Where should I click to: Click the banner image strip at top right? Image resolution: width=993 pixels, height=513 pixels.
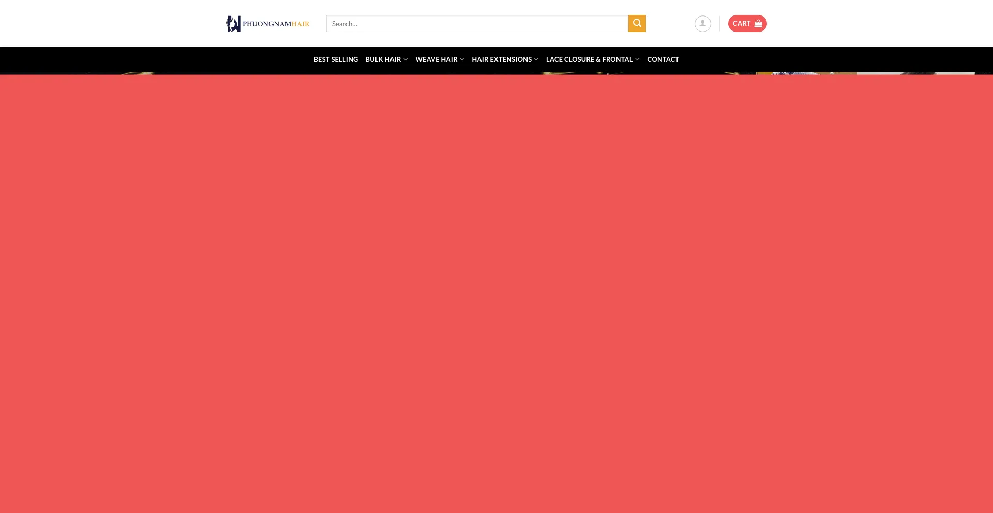(864, 73)
